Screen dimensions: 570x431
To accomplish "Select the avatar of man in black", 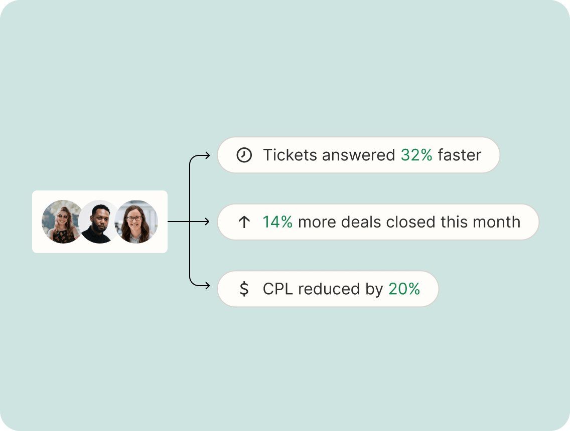I will click(x=98, y=222).
